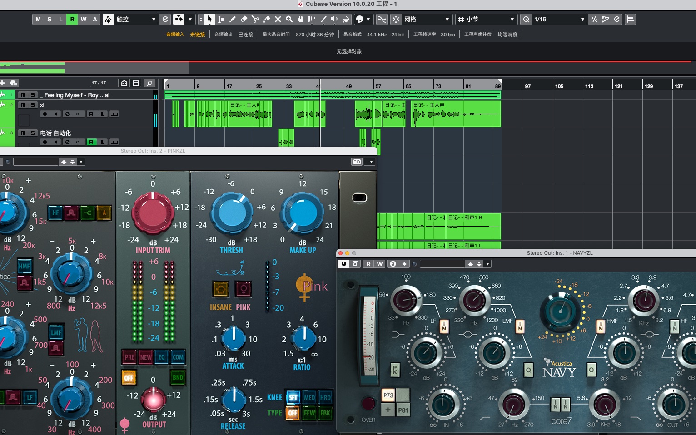Select the Line tool
The height and width of the screenshot is (435, 696).
coord(323,19)
